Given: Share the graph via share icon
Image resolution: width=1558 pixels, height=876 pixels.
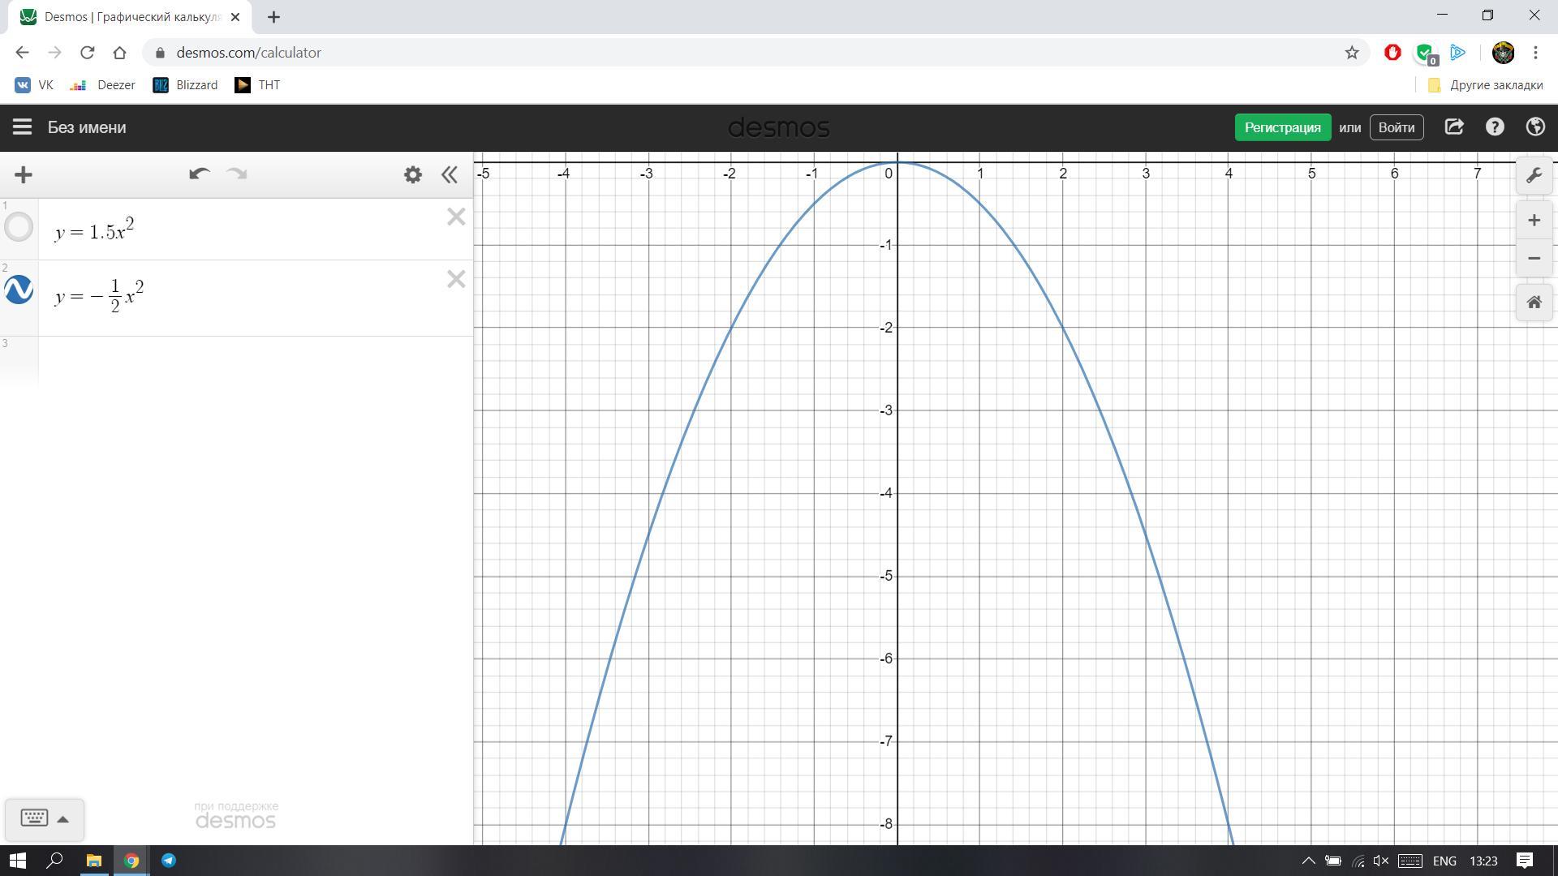Looking at the screenshot, I should pyautogui.click(x=1454, y=127).
